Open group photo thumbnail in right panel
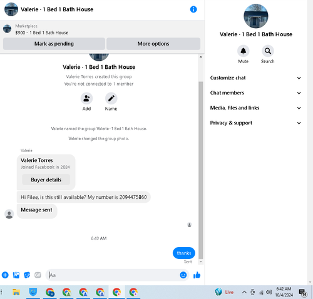Viewport: 313px width, 299px height. (x=256, y=16)
